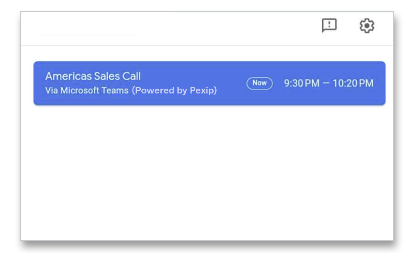Click the 9:30 PM start time
Viewport: 412px width, 253px height.
(302, 83)
